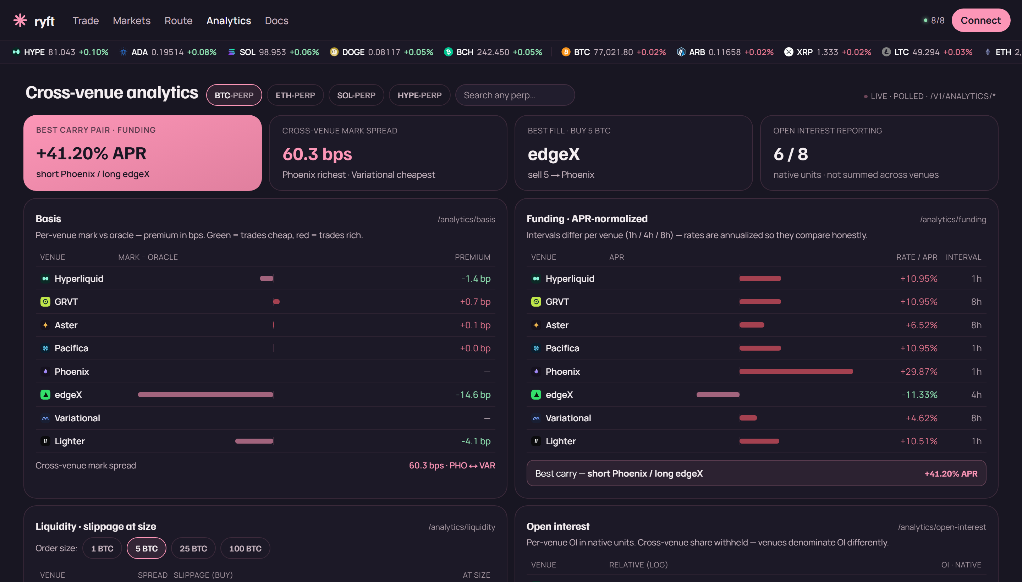Viewport: 1022px width, 582px height.
Task: Click the LTC ticker coin icon
Action: (x=886, y=52)
